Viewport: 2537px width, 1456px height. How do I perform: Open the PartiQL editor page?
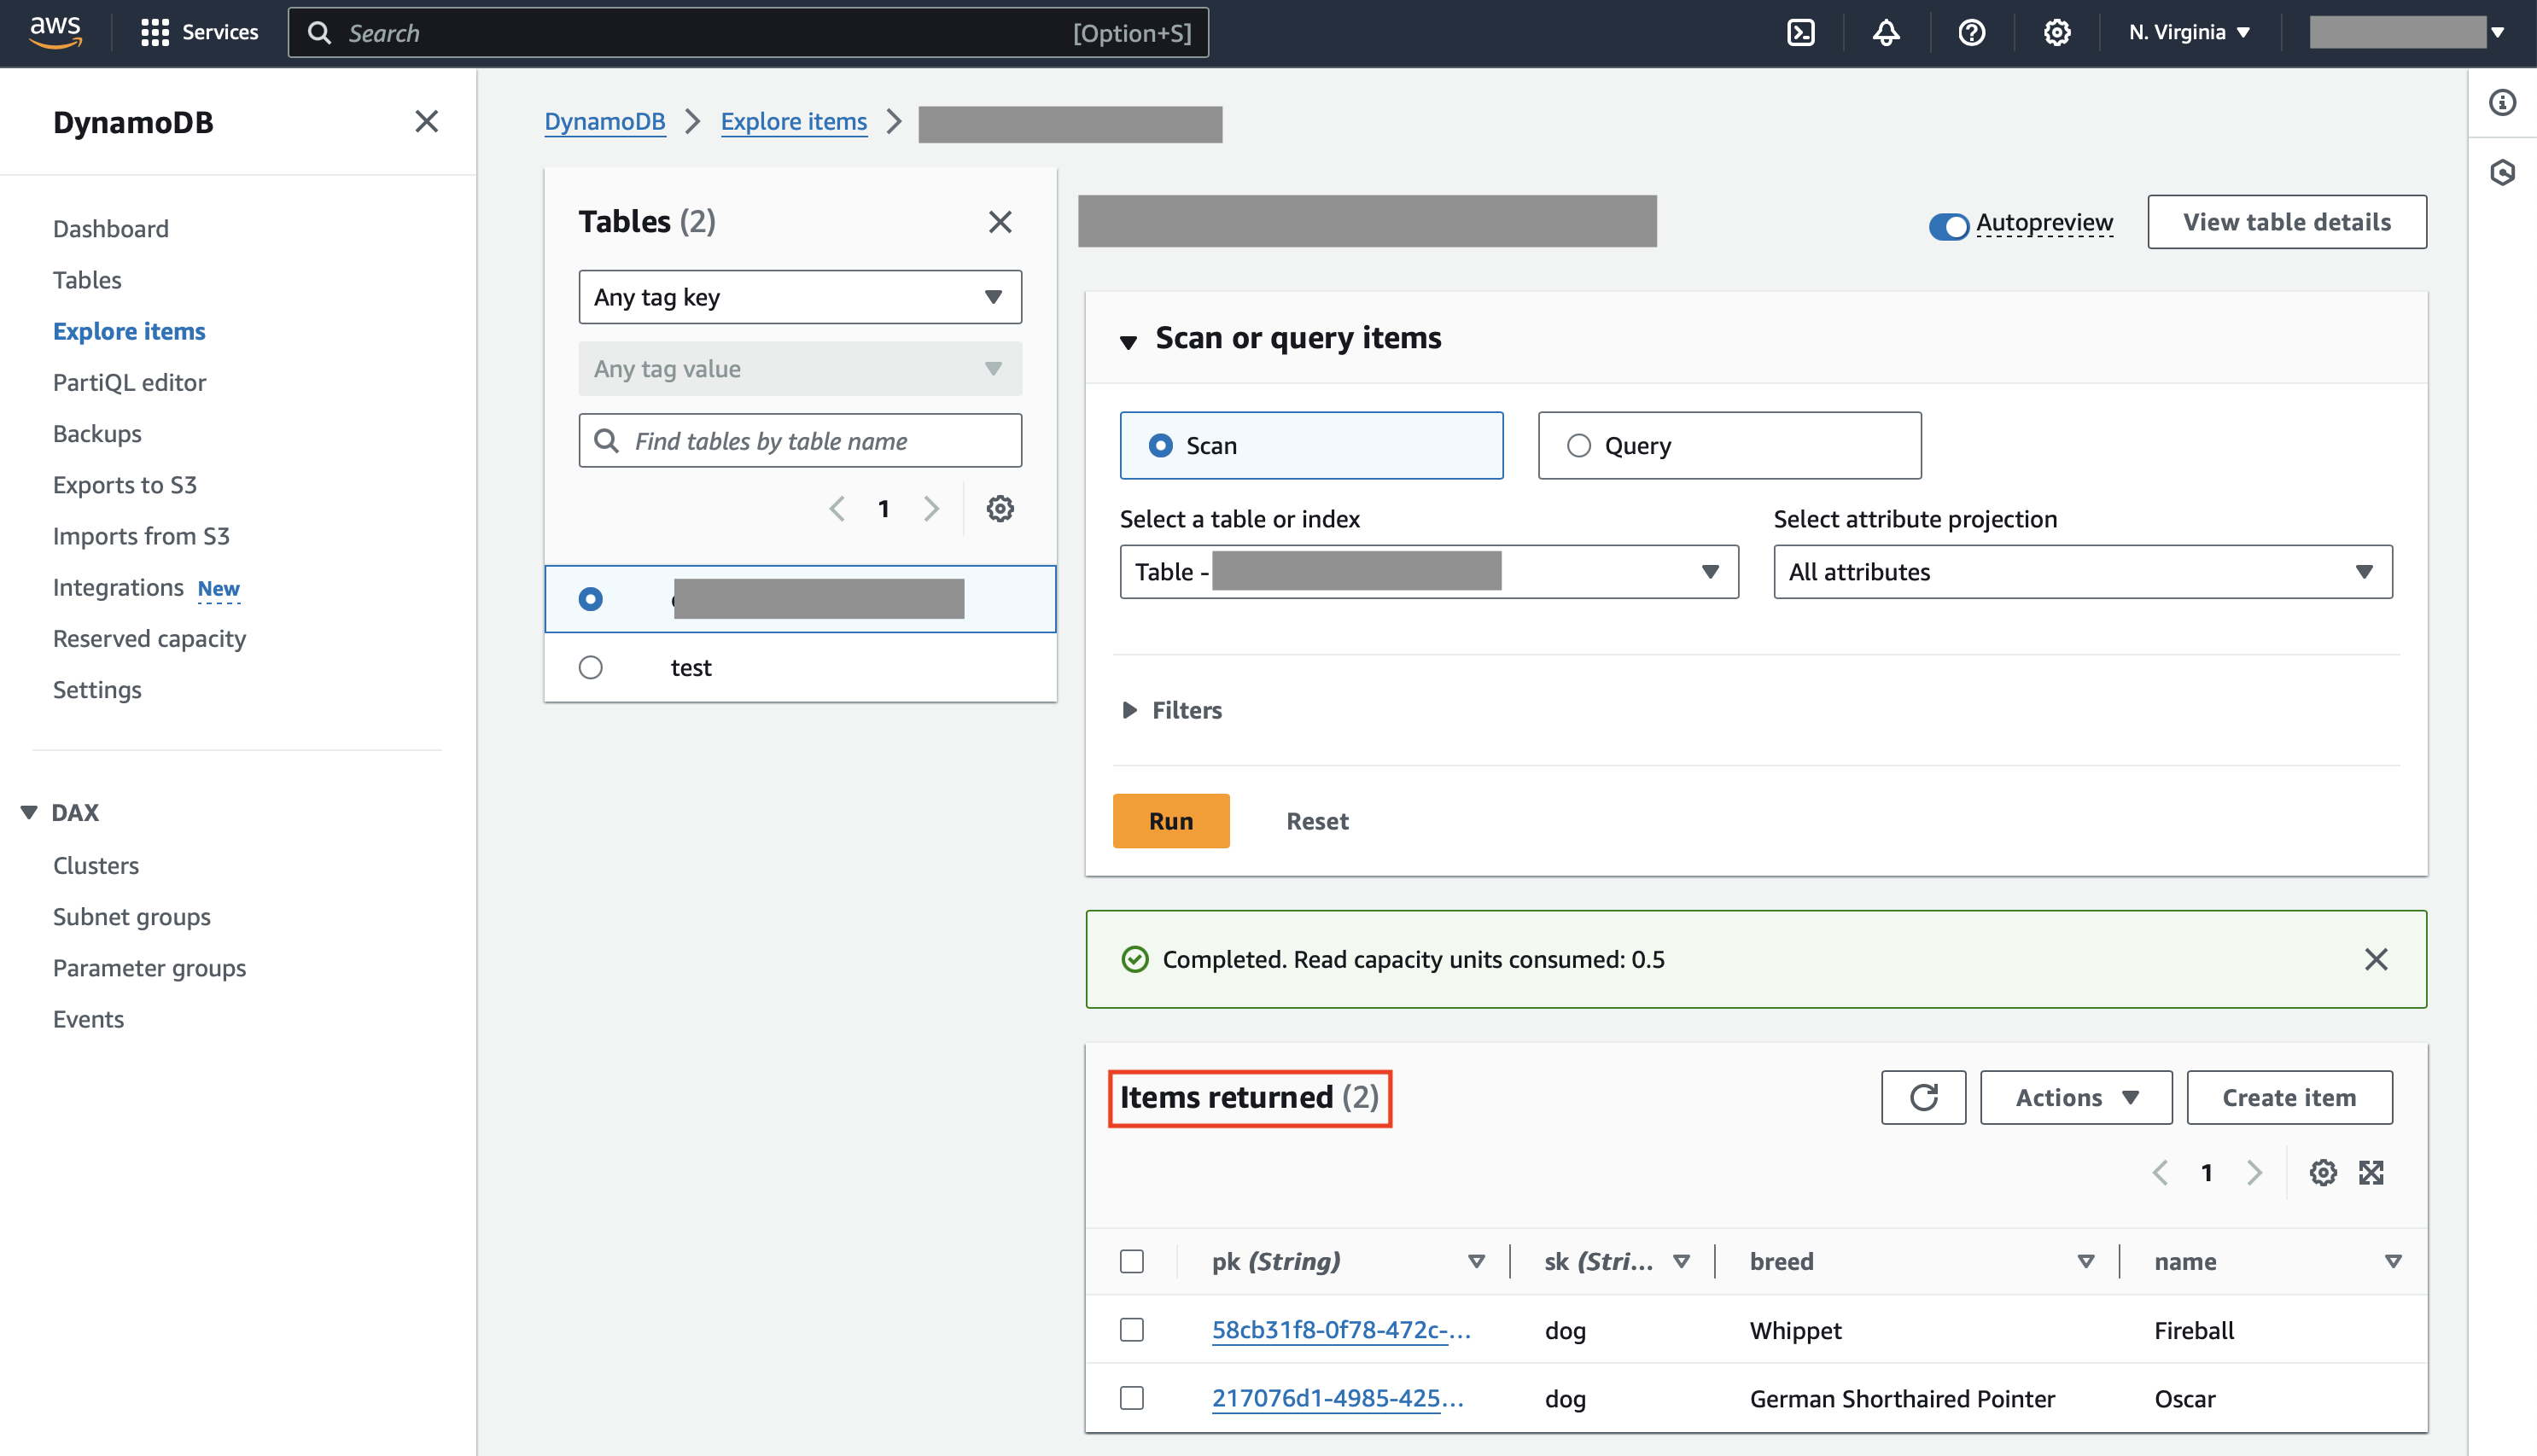128,382
